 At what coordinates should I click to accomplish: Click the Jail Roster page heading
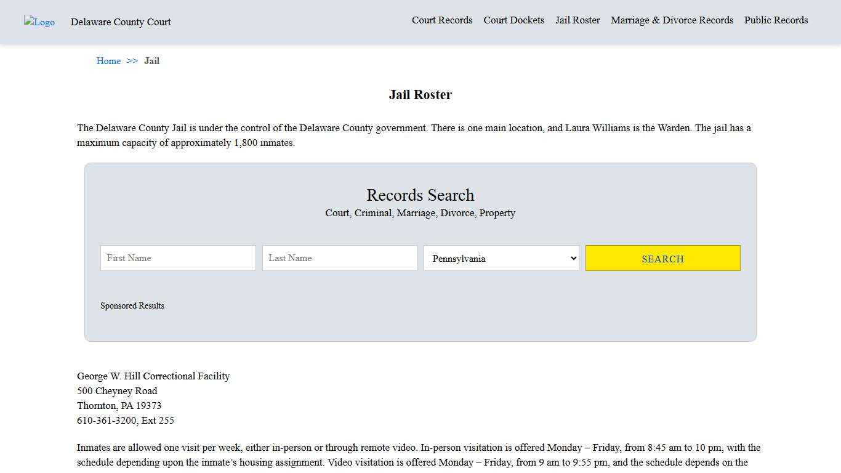coord(420,95)
